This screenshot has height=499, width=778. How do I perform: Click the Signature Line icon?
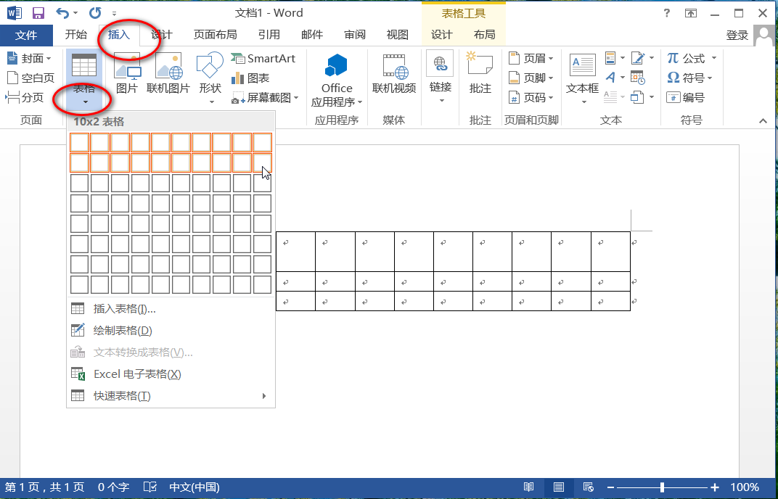[x=638, y=58]
